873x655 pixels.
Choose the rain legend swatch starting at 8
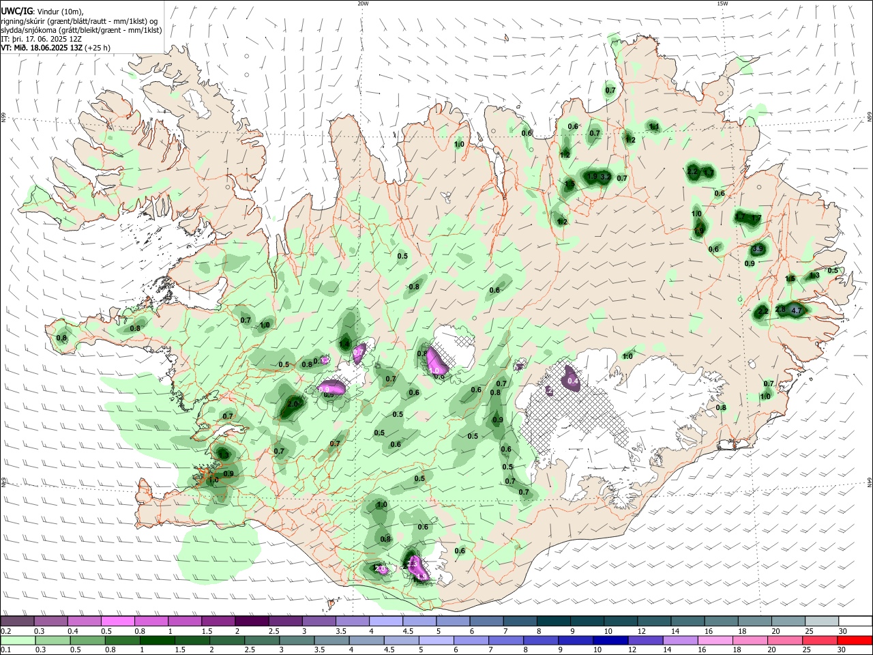(x=540, y=640)
